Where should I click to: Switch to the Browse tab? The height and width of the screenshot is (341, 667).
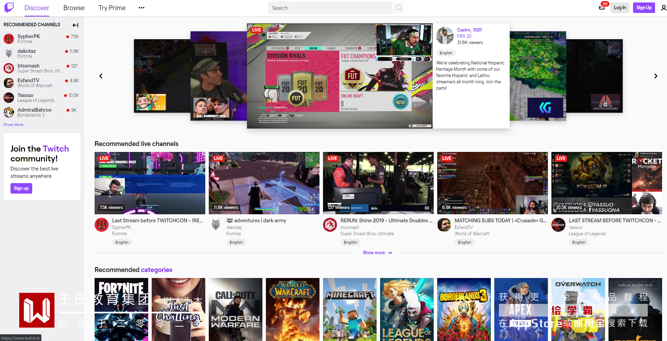tap(74, 8)
